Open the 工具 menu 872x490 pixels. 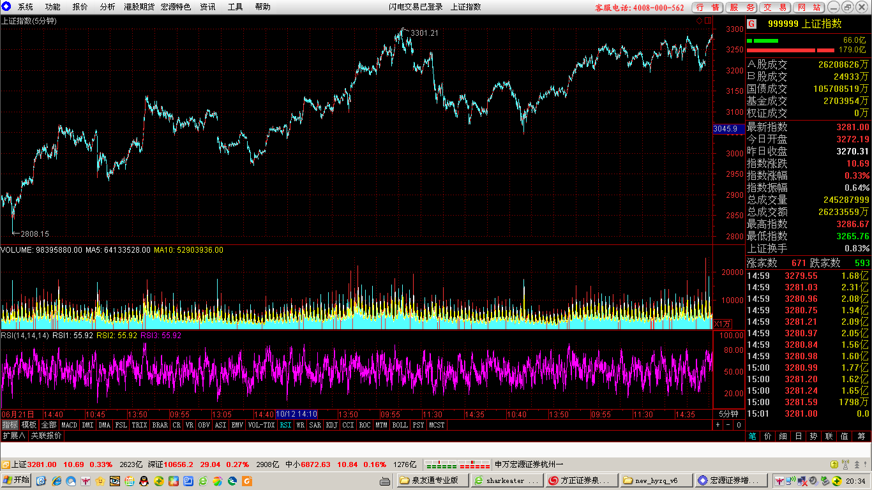pos(235,7)
